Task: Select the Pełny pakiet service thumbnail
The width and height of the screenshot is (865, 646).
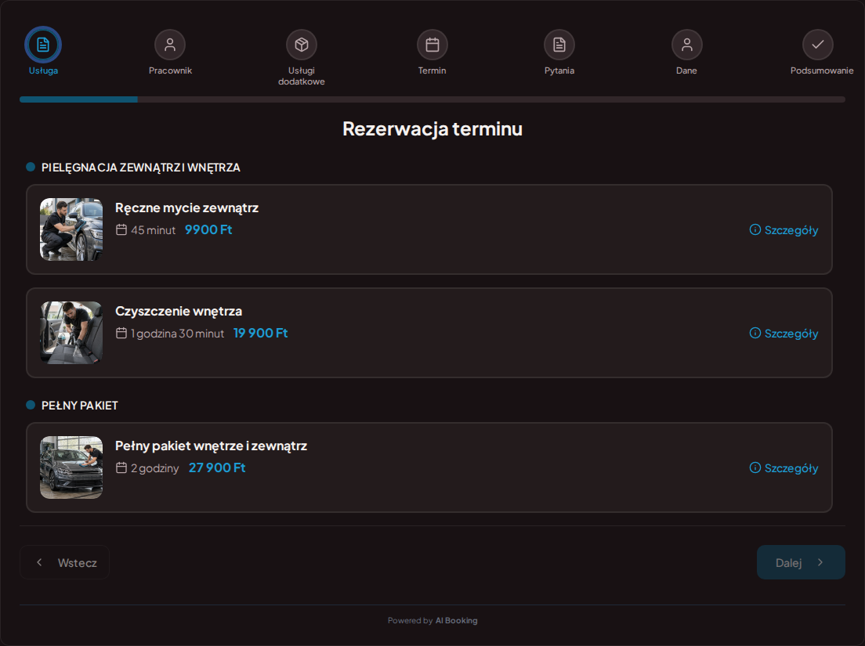Action: click(x=71, y=467)
